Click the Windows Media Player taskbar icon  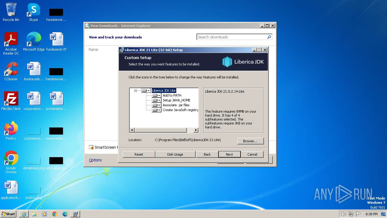coord(44,214)
